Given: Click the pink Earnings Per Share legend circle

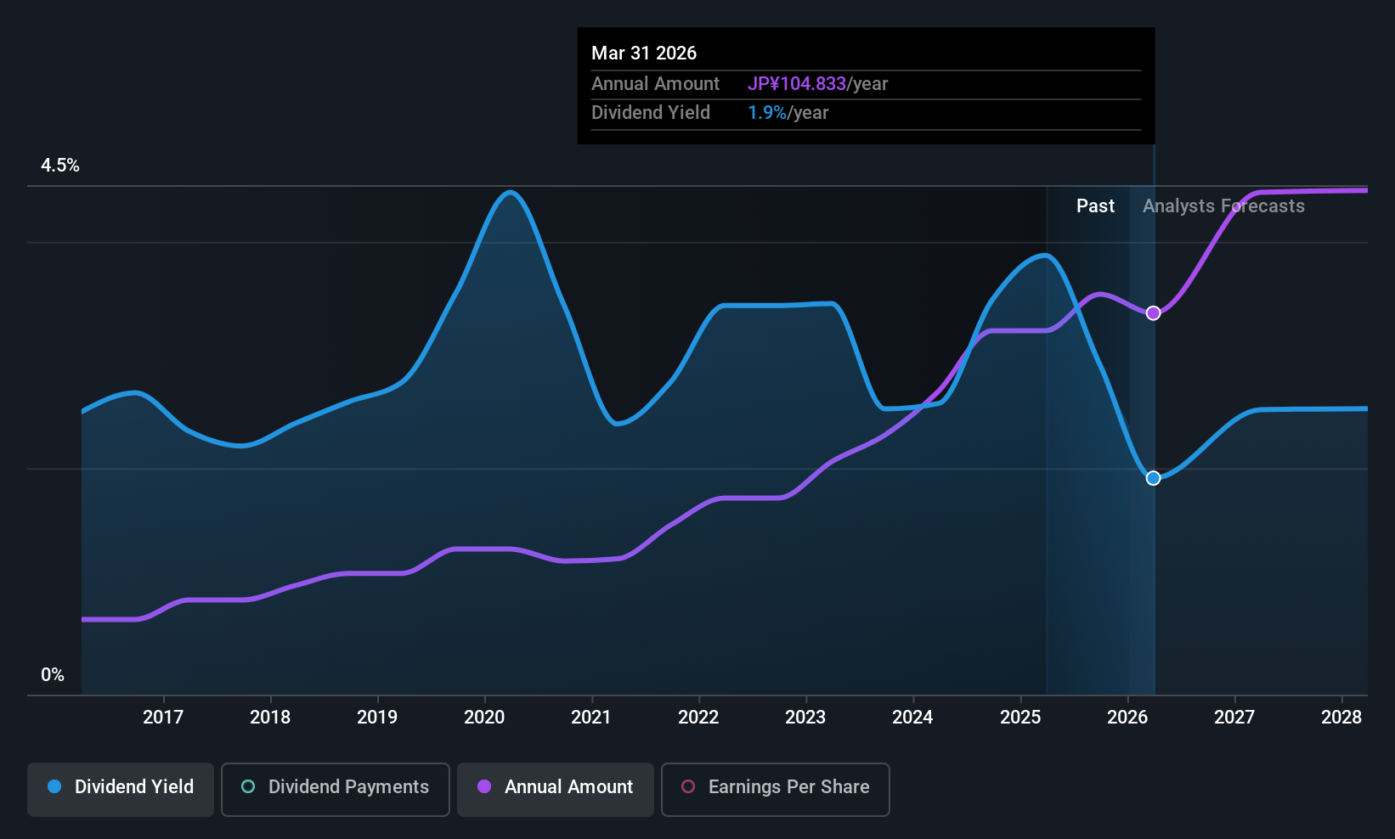Looking at the screenshot, I should 688,786.
